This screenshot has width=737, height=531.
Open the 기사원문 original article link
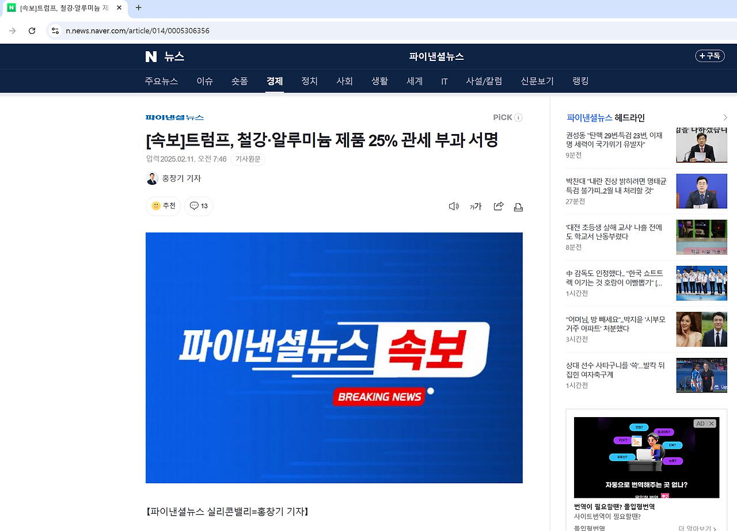click(248, 159)
